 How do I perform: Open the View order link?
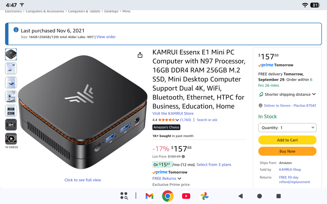(x=106, y=37)
